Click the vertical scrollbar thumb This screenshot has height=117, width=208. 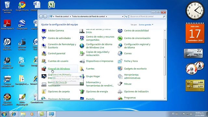(165, 57)
